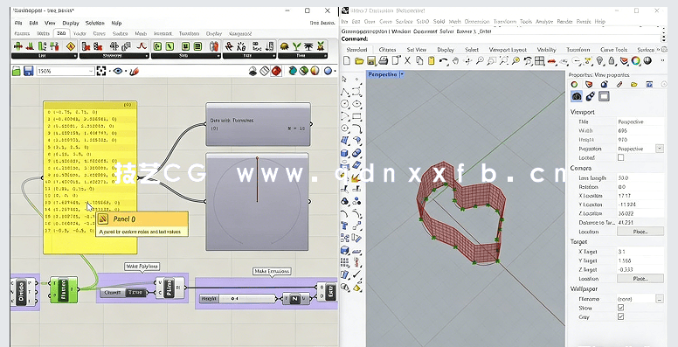Click the wallpaper Filename browse button

659,299
